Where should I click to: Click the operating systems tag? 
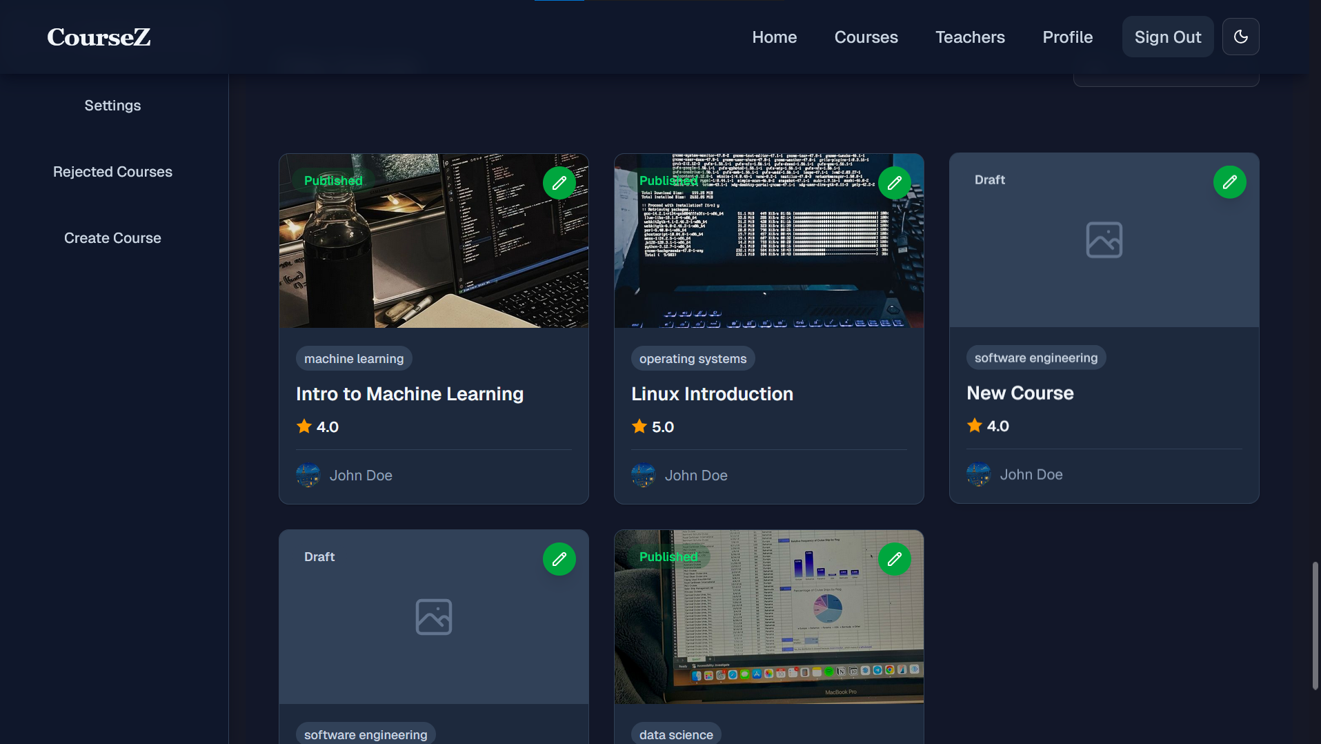(x=693, y=359)
